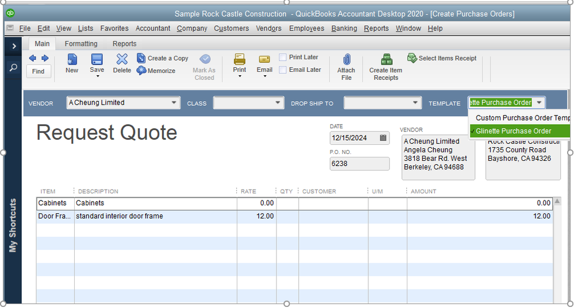Open the View menu
The width and height of the screenshot is (574, 308).
64,28
